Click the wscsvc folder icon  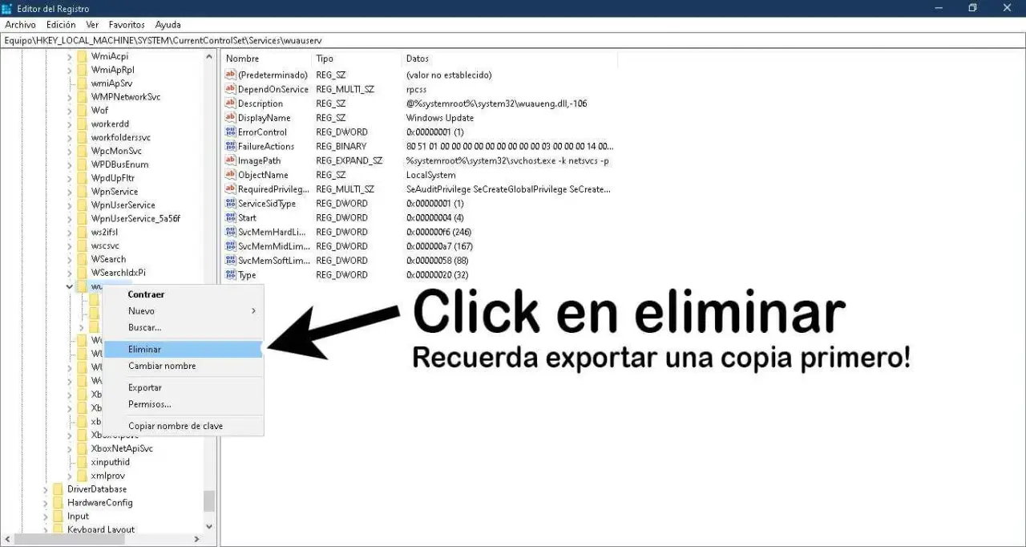pos(82,245)
